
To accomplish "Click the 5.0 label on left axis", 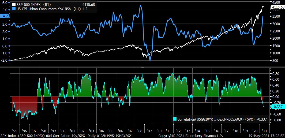I will point(5,10).
